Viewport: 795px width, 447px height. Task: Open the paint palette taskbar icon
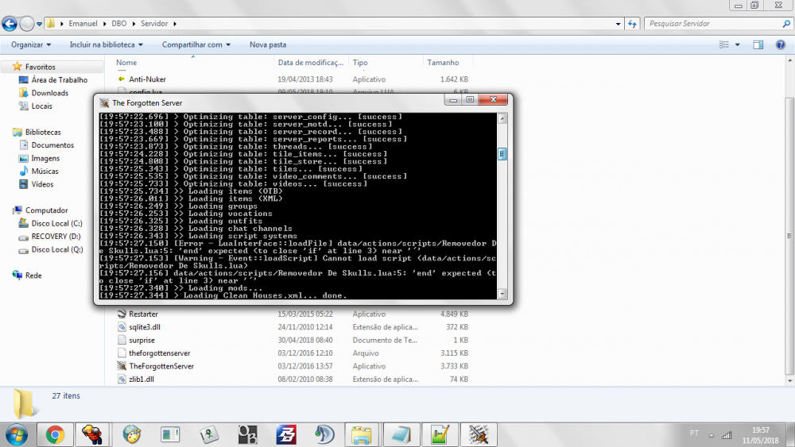[131, 435]
